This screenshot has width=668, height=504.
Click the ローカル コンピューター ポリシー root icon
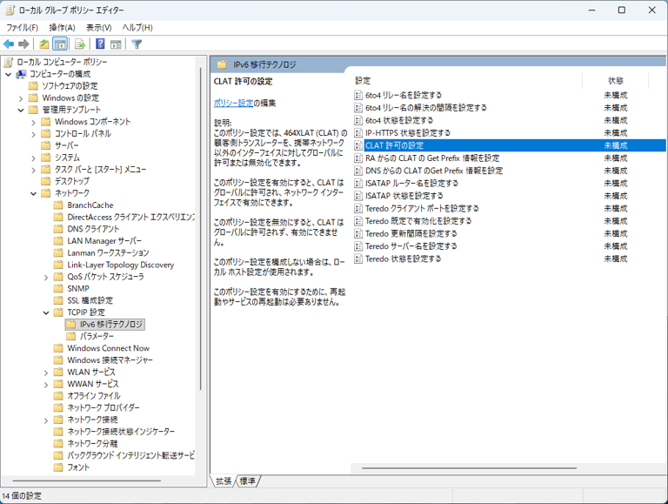(8, 63)
